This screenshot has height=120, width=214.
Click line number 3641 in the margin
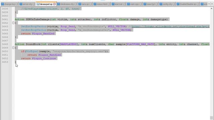click(x=5, y=19)
